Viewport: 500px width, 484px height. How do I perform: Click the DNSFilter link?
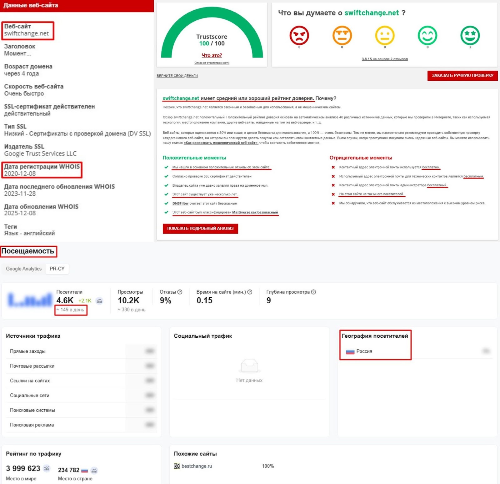(x=180, y=203)
